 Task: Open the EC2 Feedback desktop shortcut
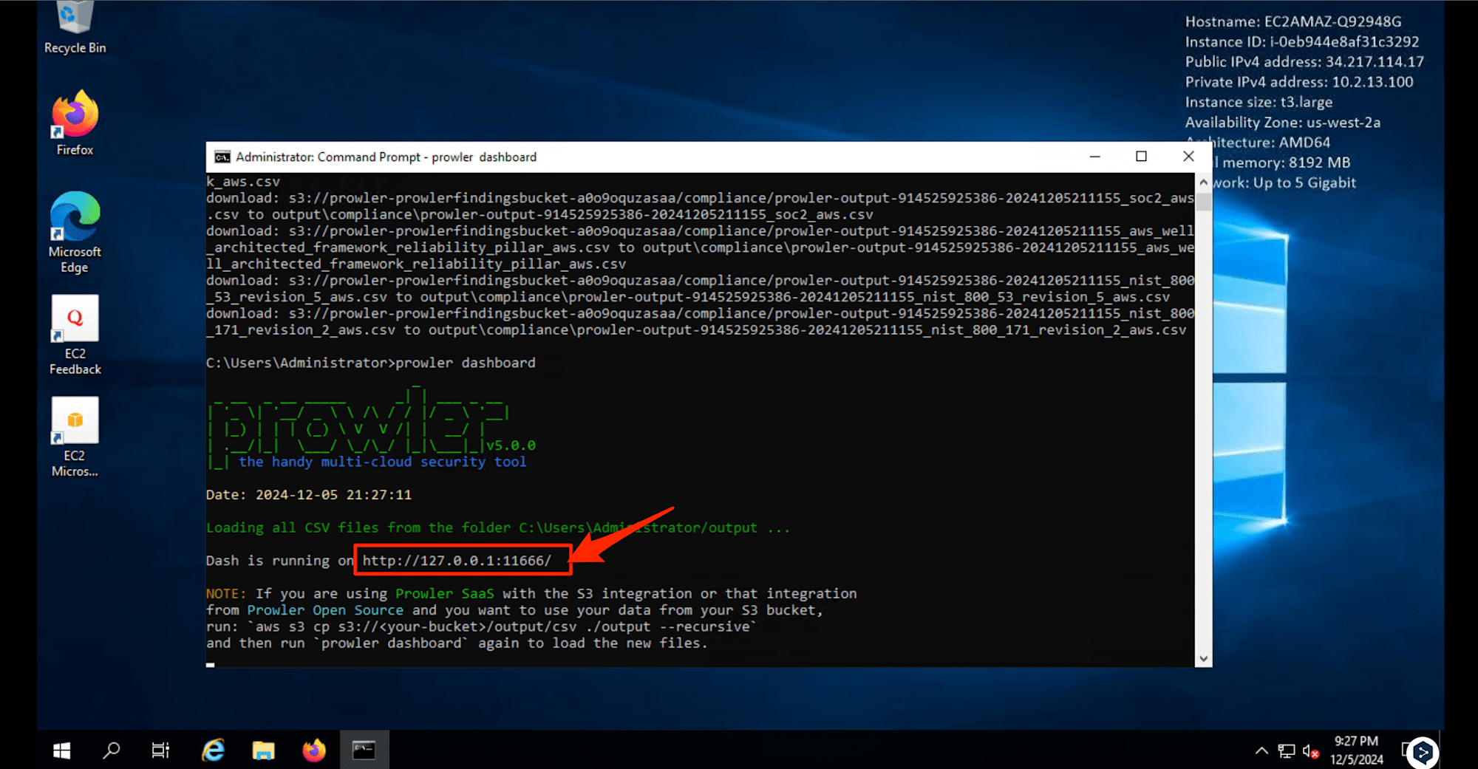click(x=75, y=335)
